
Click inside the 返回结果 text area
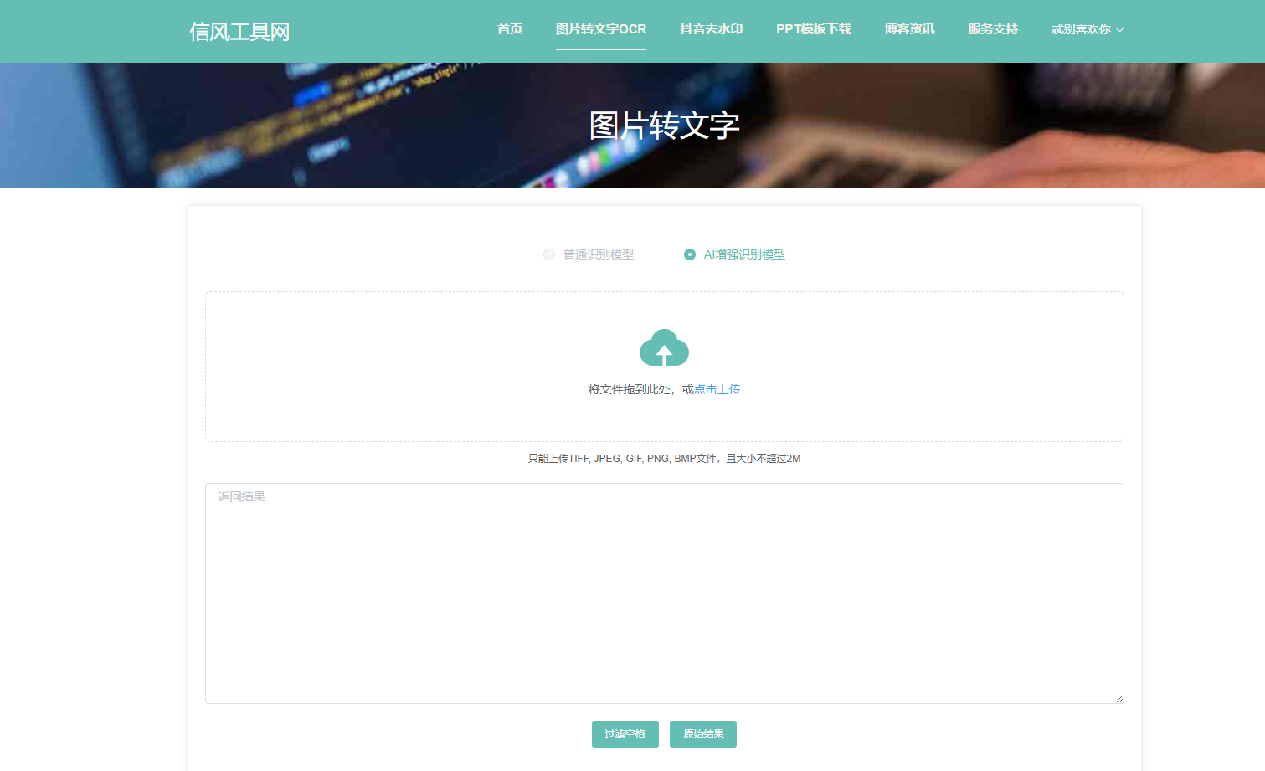[665, 594]
